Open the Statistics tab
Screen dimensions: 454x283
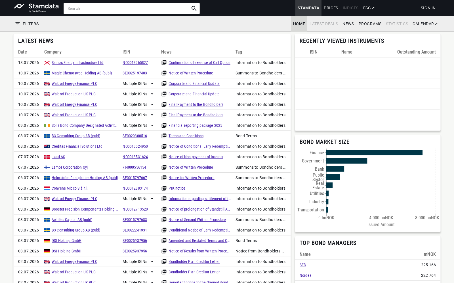[x=397, y=24]
